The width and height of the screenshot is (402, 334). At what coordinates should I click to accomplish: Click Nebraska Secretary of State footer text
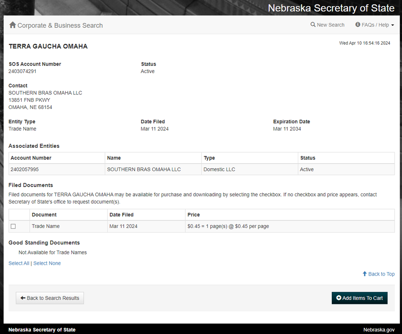click(x=42, y=330)
